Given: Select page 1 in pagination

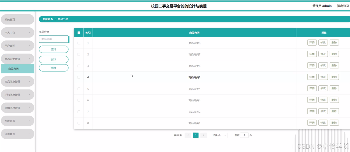Looking at the screenshot, I should 196,135.
